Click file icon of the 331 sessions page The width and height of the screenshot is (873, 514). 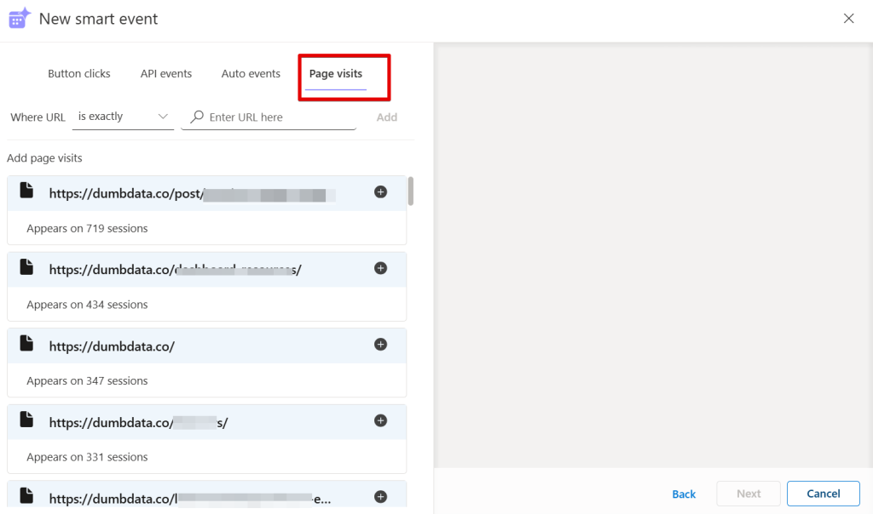click(x=26, y=419)
